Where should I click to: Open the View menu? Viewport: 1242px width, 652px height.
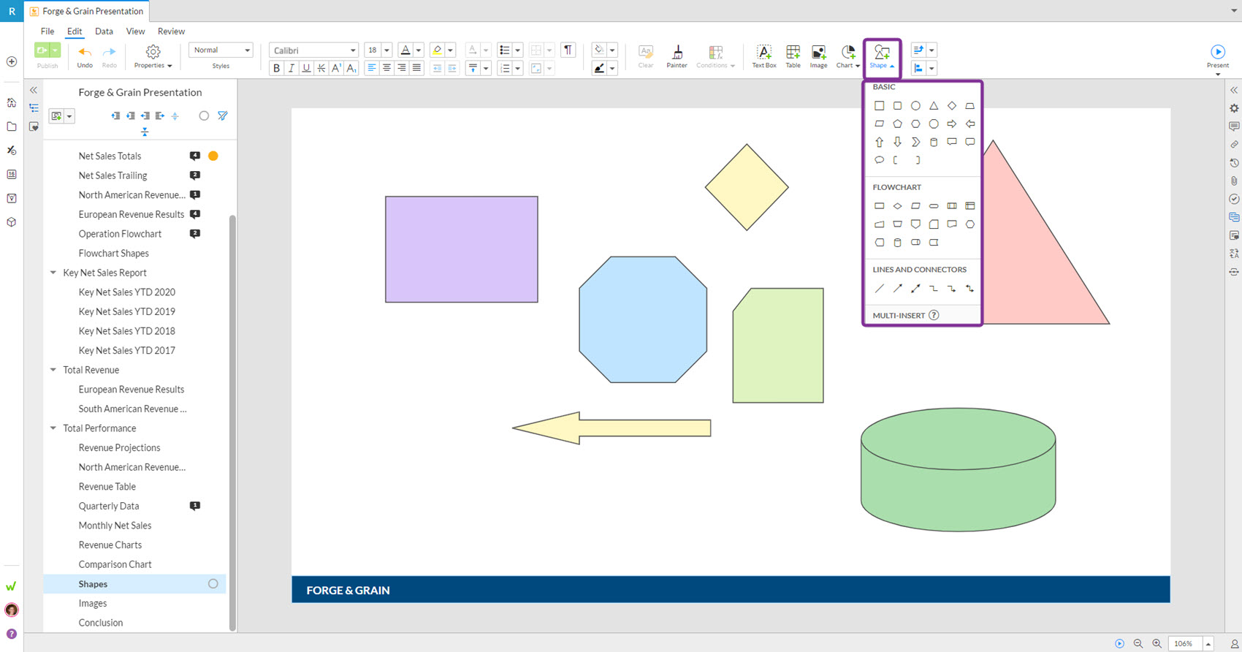point(135,31)
